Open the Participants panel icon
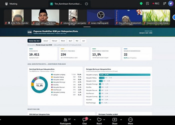 click(65, 120)
